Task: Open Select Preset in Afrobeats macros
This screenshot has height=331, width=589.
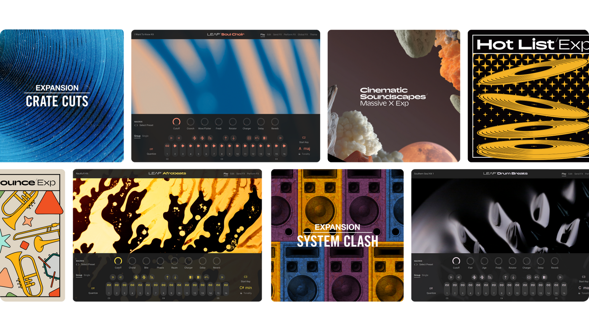Action: pyautogui.click(x=88, y=264)
